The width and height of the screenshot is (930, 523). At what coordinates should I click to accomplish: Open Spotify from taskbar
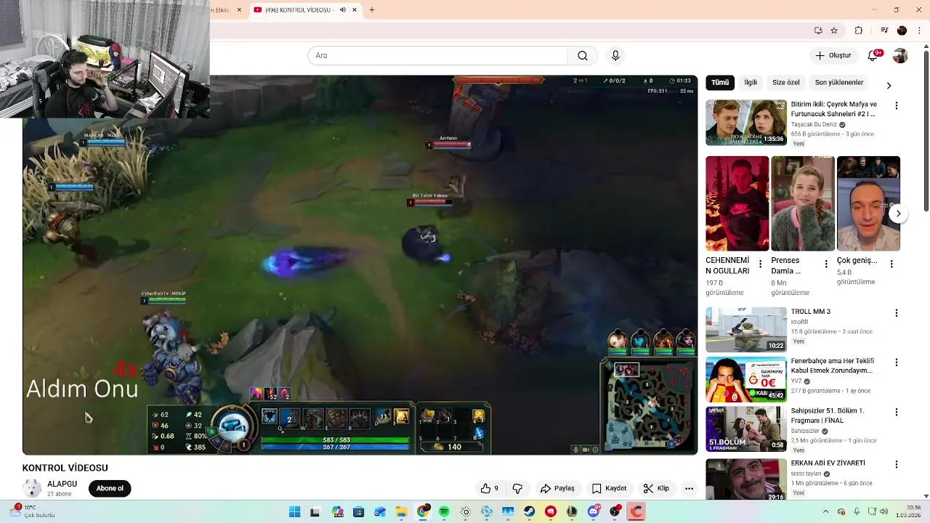[444, 512]
